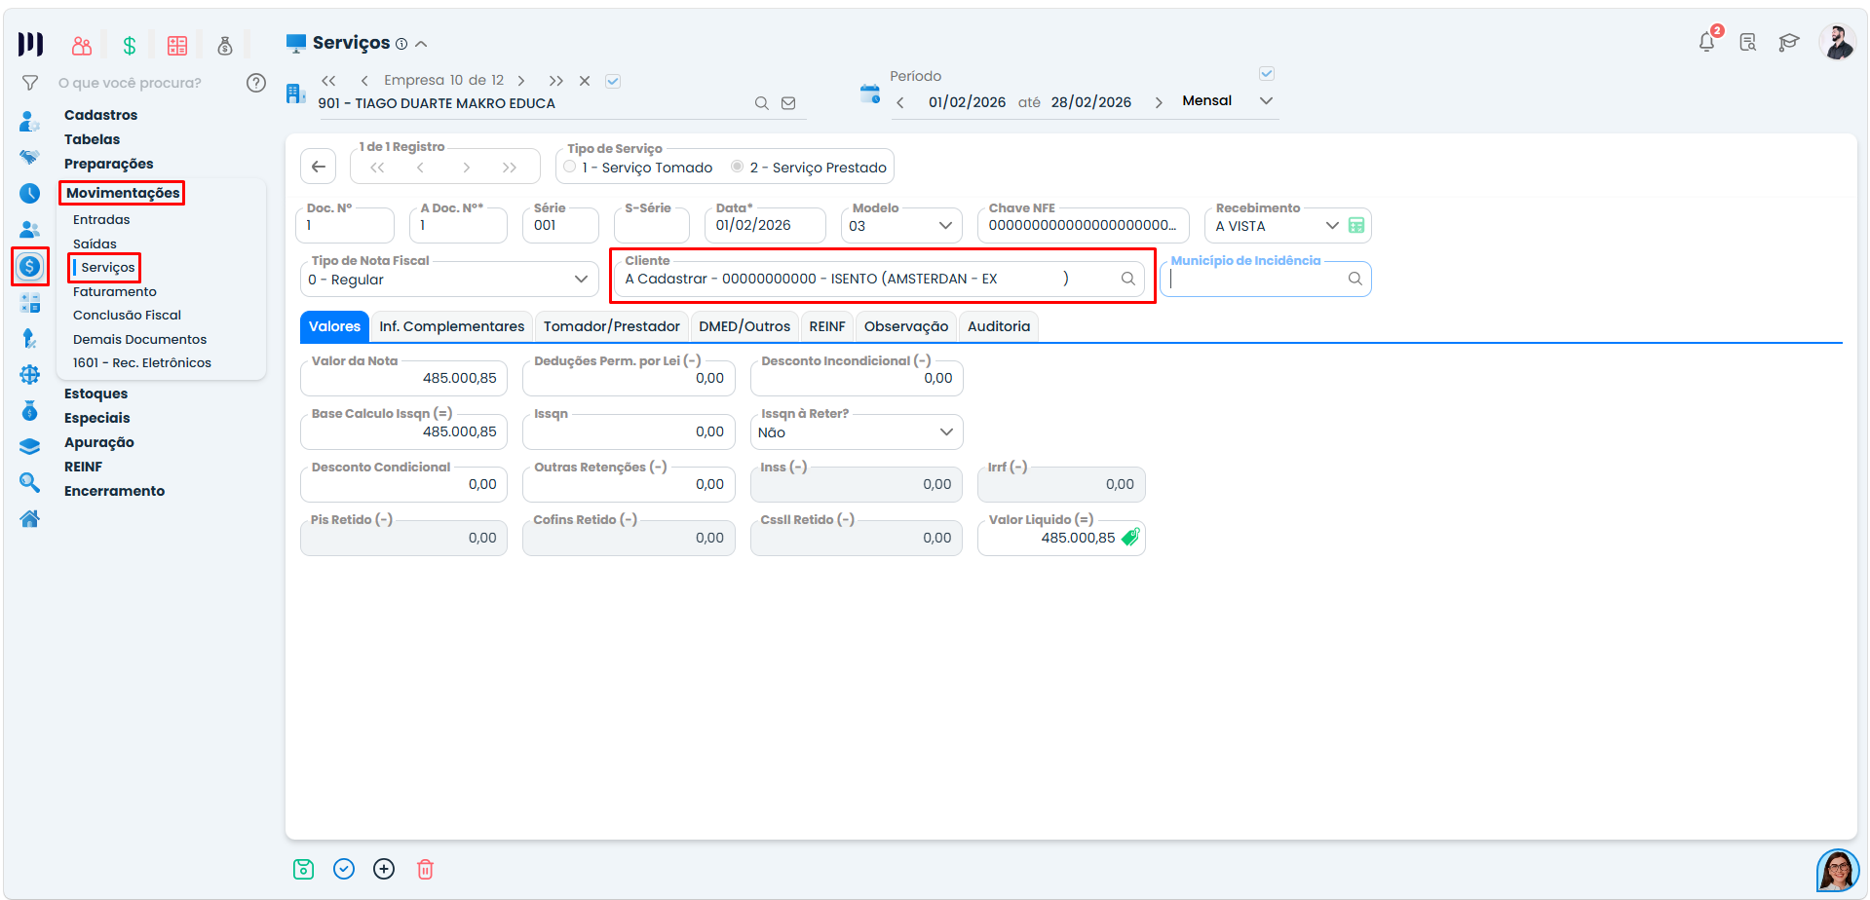
Task: Click the Valor da Nota field
Action: point(403,378)
